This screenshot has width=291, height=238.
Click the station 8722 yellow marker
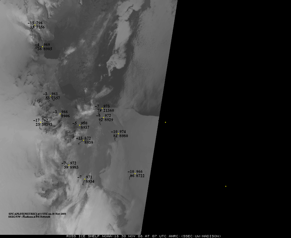pos(135,174)
